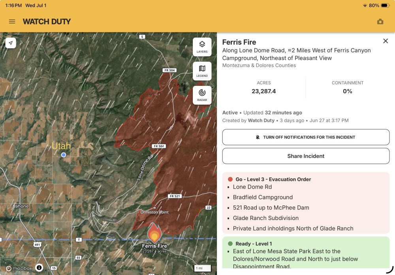Click the 1 mi scale bar
Image resolution: width=395 pixels, height=275 pixels.
point(203,268)
